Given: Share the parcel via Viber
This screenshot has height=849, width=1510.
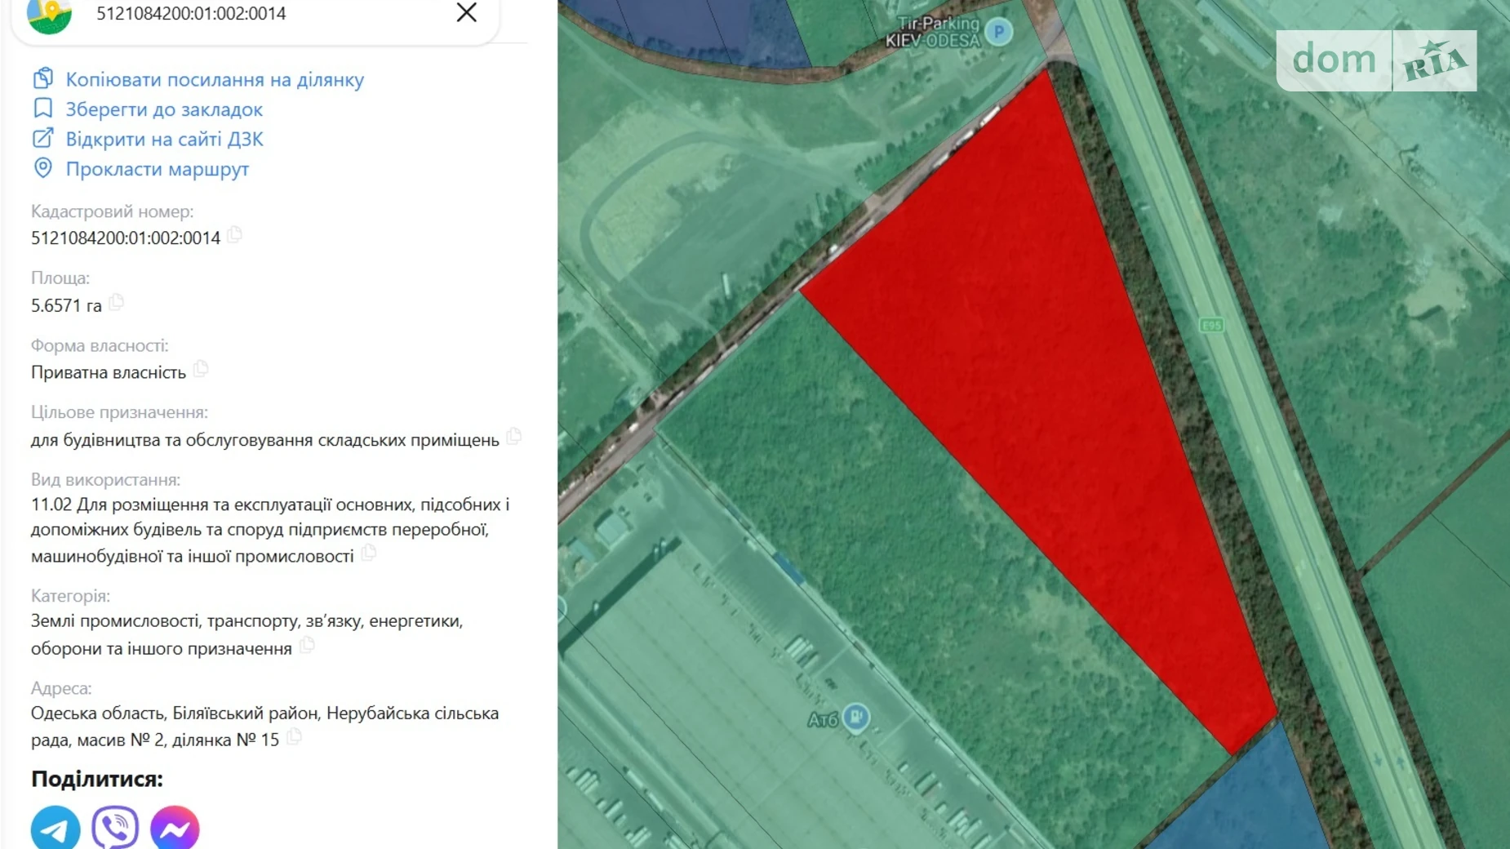Looking at the screenshot, I should point(115,828).
